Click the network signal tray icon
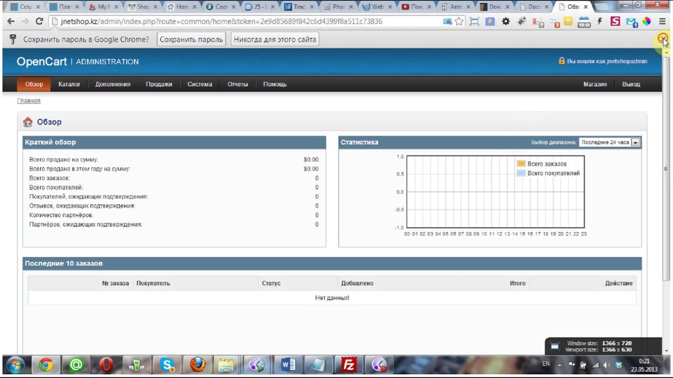Screen dimensions: 673x378 point(595,365)
